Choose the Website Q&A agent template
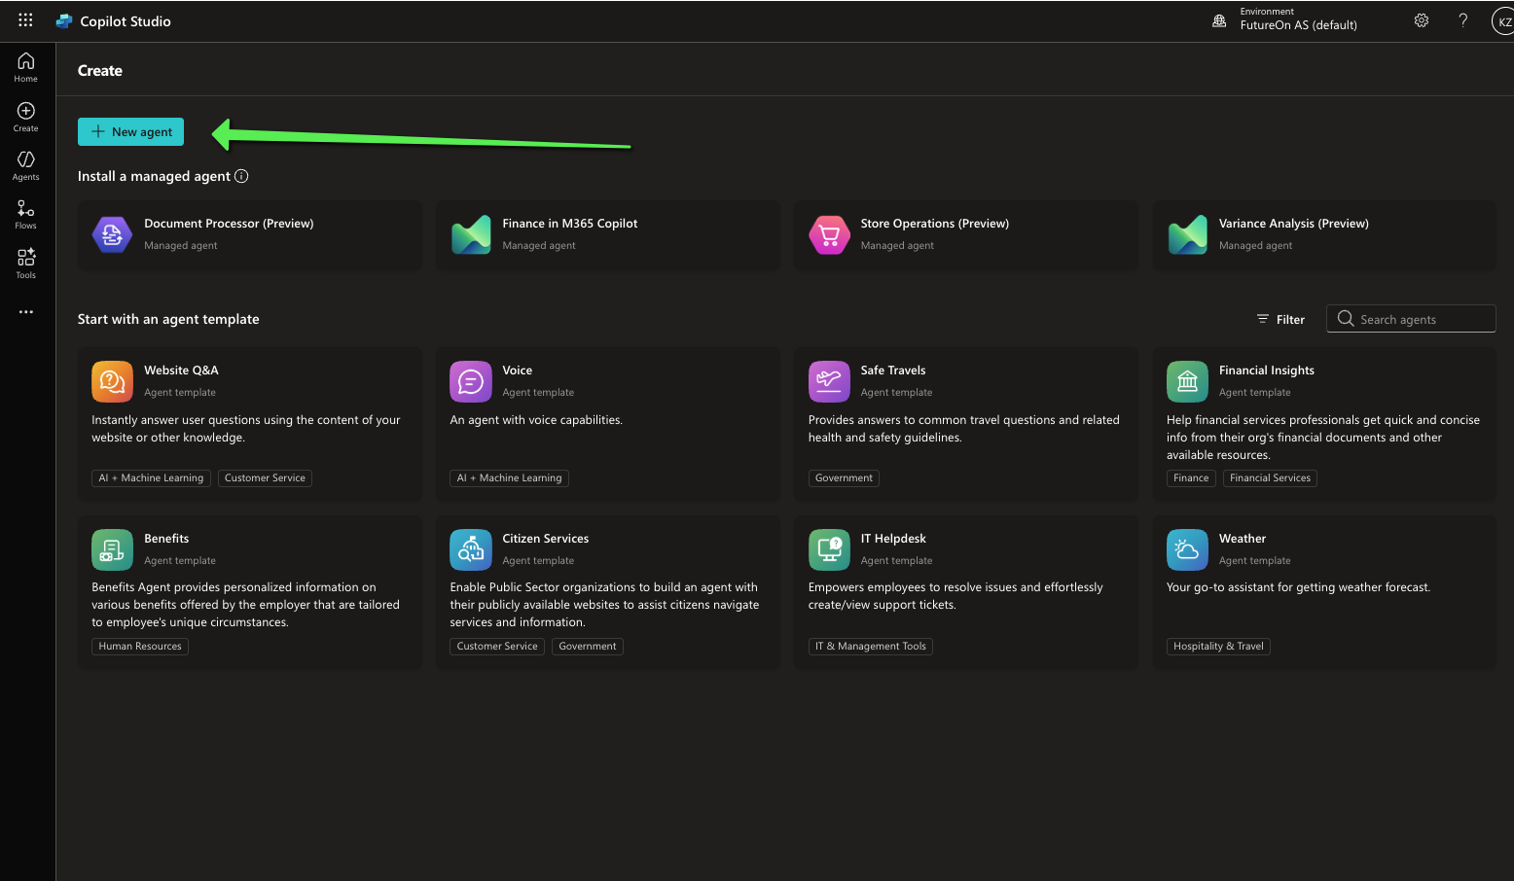Image resolution: width=1514 pixels, height=881 pixels. pos(250,424)
